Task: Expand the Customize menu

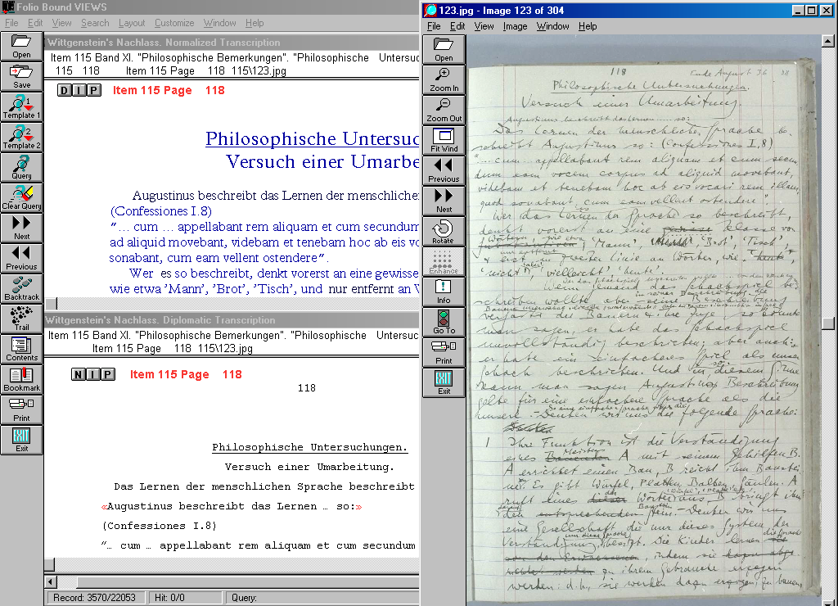Action: point(174,23)
